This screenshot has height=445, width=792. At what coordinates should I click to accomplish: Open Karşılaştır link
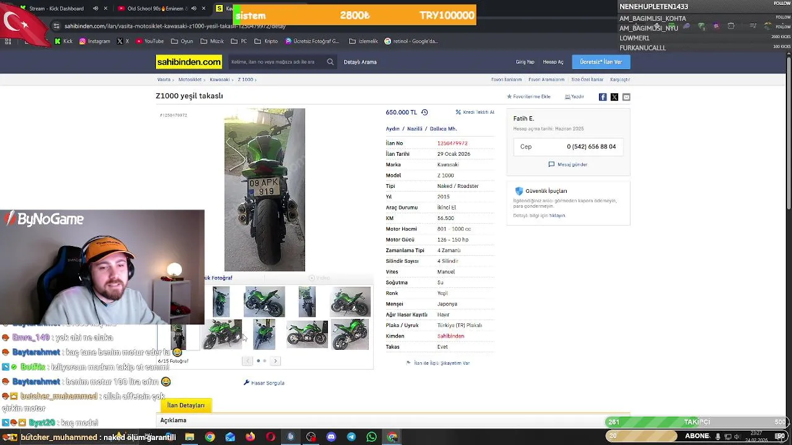click(x=620, y=80)
